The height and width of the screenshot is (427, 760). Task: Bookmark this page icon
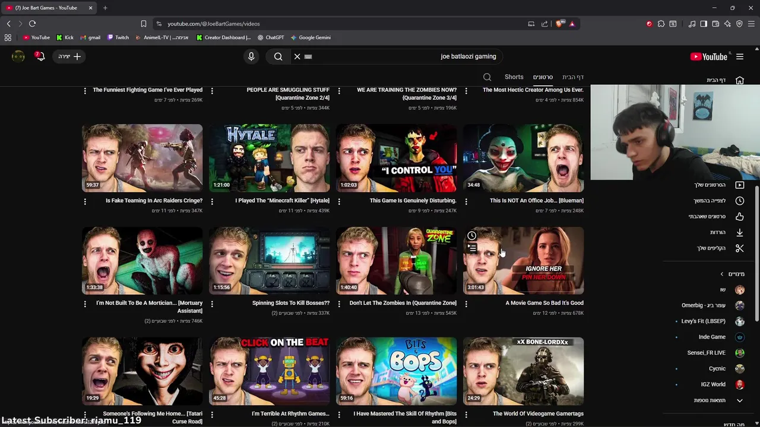click(x=144, y=24)
